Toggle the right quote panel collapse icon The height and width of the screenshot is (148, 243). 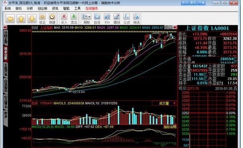pyautogui.click(x=175, y=27)
